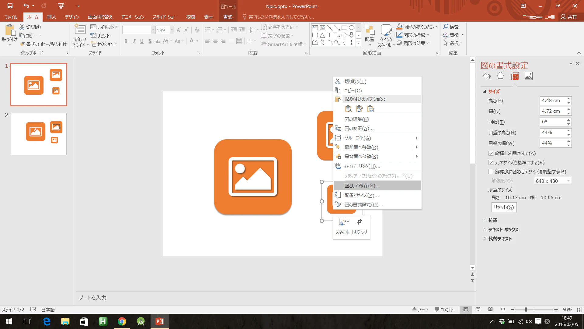Open the Picture icon tab in format pane
Image resolution: width=584 pixels, height=329 pixels.
pos(529,76)
